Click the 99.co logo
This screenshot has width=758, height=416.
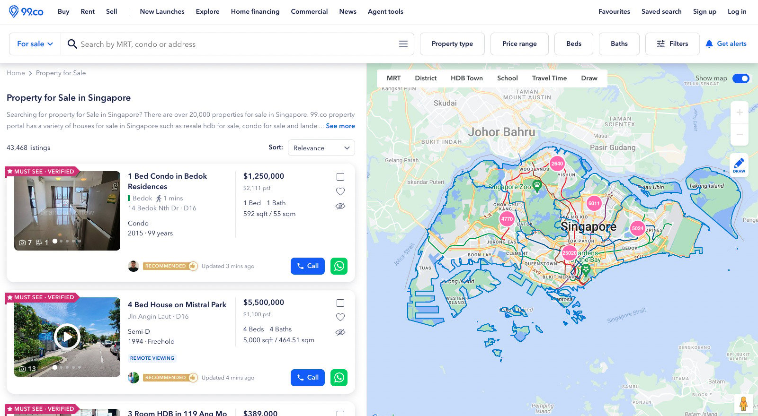(26, 11)
